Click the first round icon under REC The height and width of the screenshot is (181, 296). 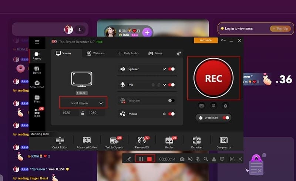pyautogui.click(x=201, y=106)
